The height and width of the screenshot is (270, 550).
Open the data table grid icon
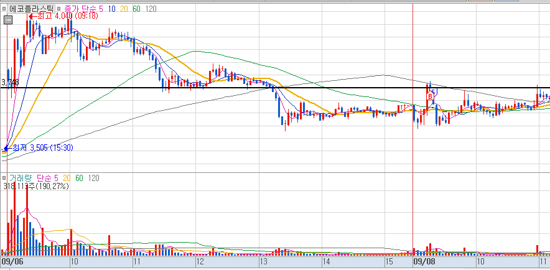[x=7, y=20]
